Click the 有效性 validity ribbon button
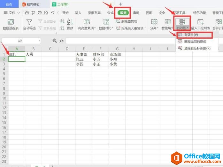 182,24
